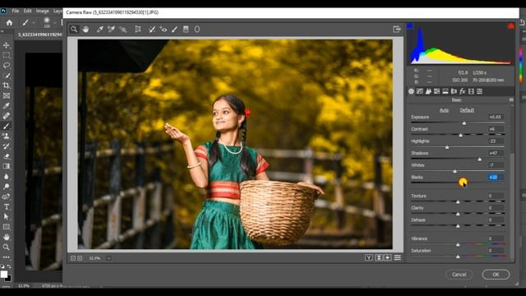Click the Whites slider handle
526x296 pixels.
[x=454, y=172]
